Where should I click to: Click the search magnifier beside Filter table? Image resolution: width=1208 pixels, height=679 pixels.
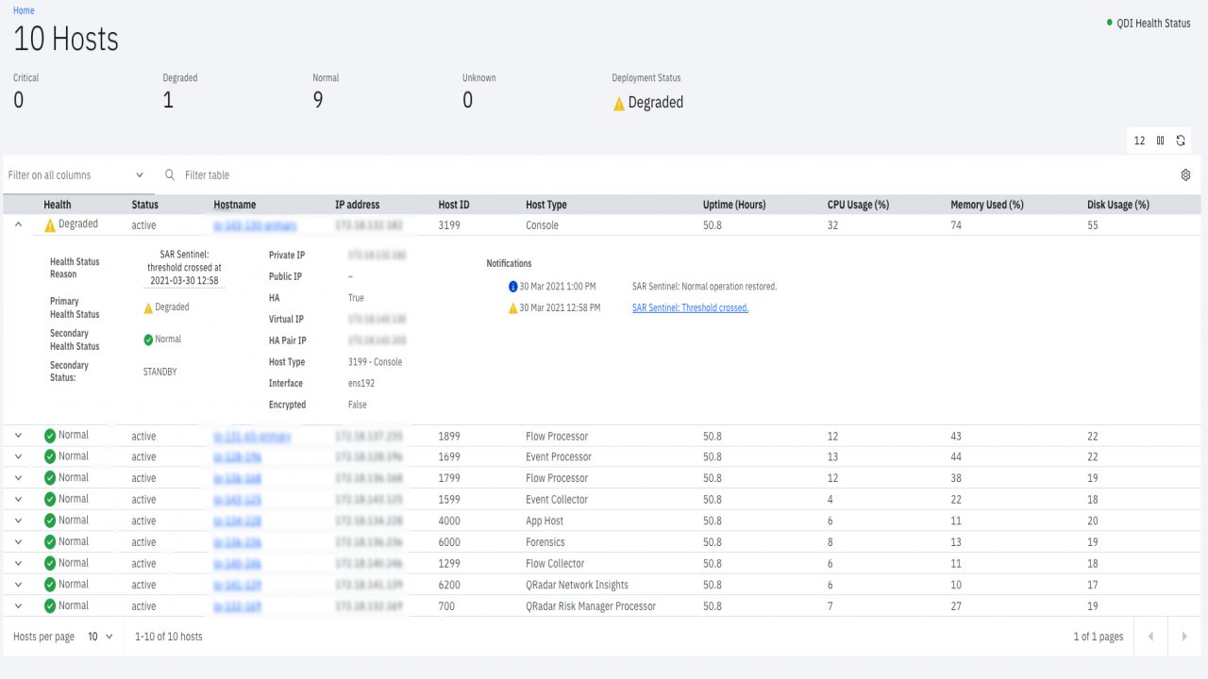click(169, 174)
